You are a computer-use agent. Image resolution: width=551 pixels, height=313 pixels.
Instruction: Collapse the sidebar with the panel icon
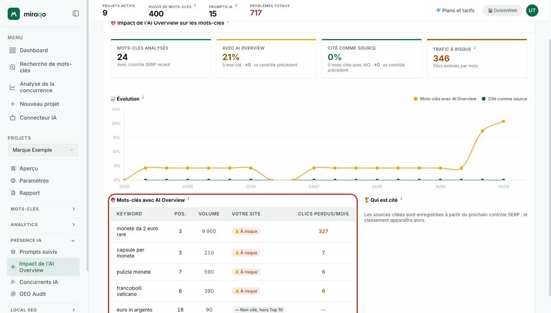tap(76, 13)
